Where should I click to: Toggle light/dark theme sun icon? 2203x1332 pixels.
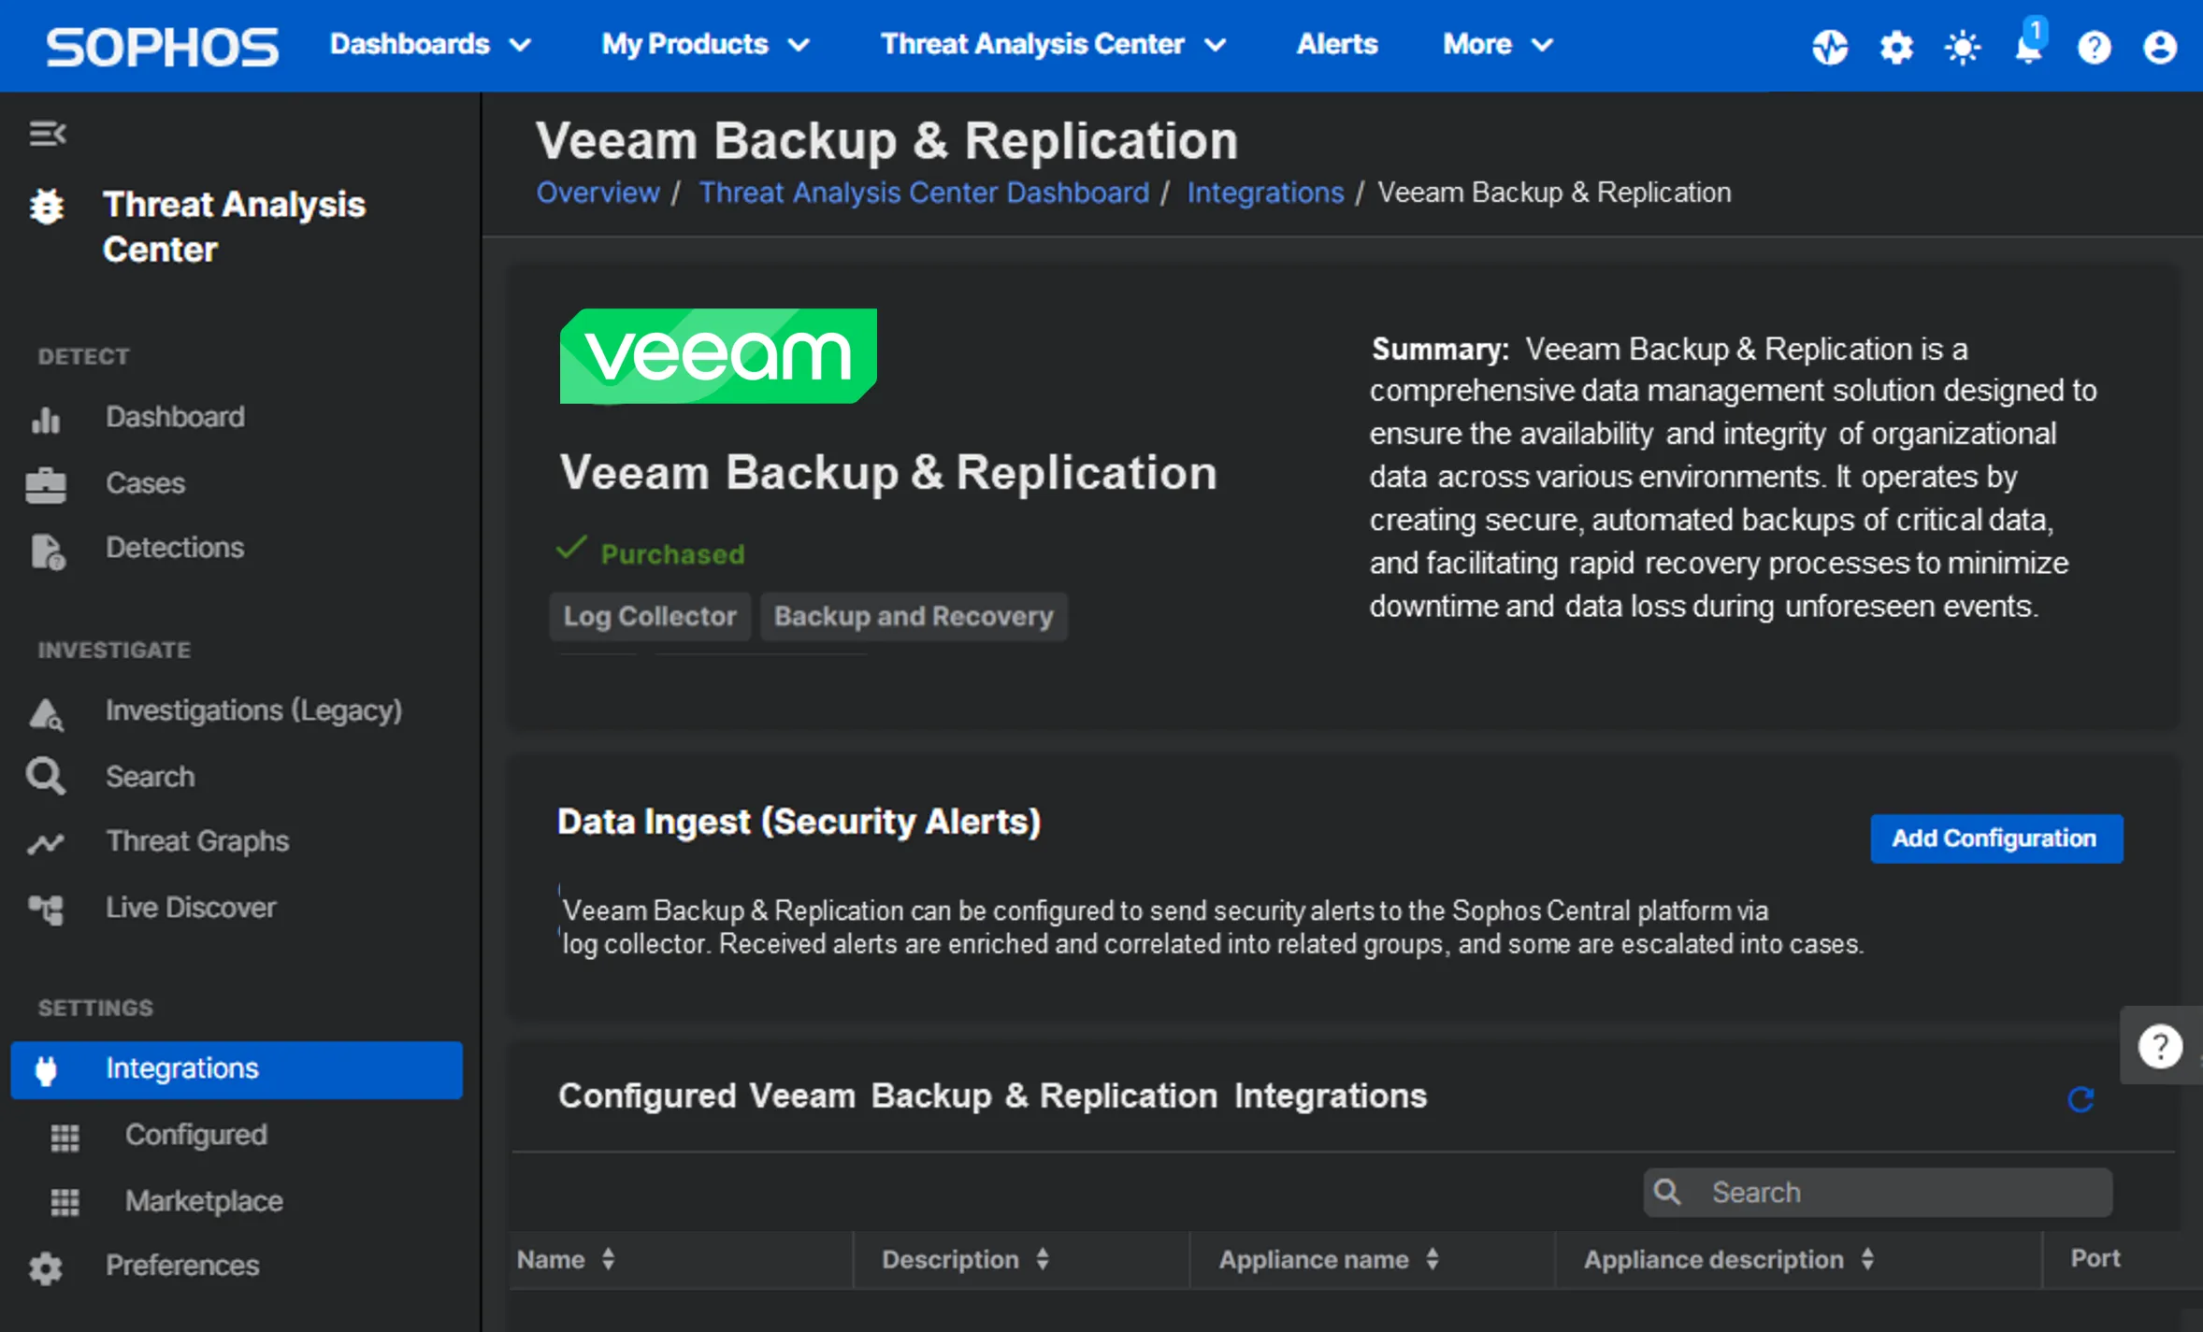(1962, 46)
